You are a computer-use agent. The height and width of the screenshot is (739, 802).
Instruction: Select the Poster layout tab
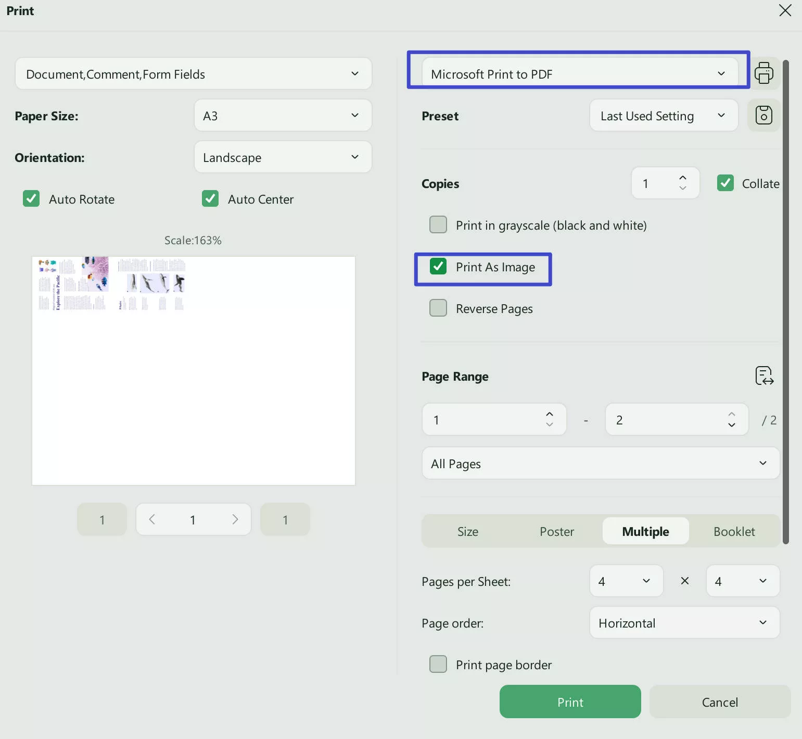(x=556, y=531)
